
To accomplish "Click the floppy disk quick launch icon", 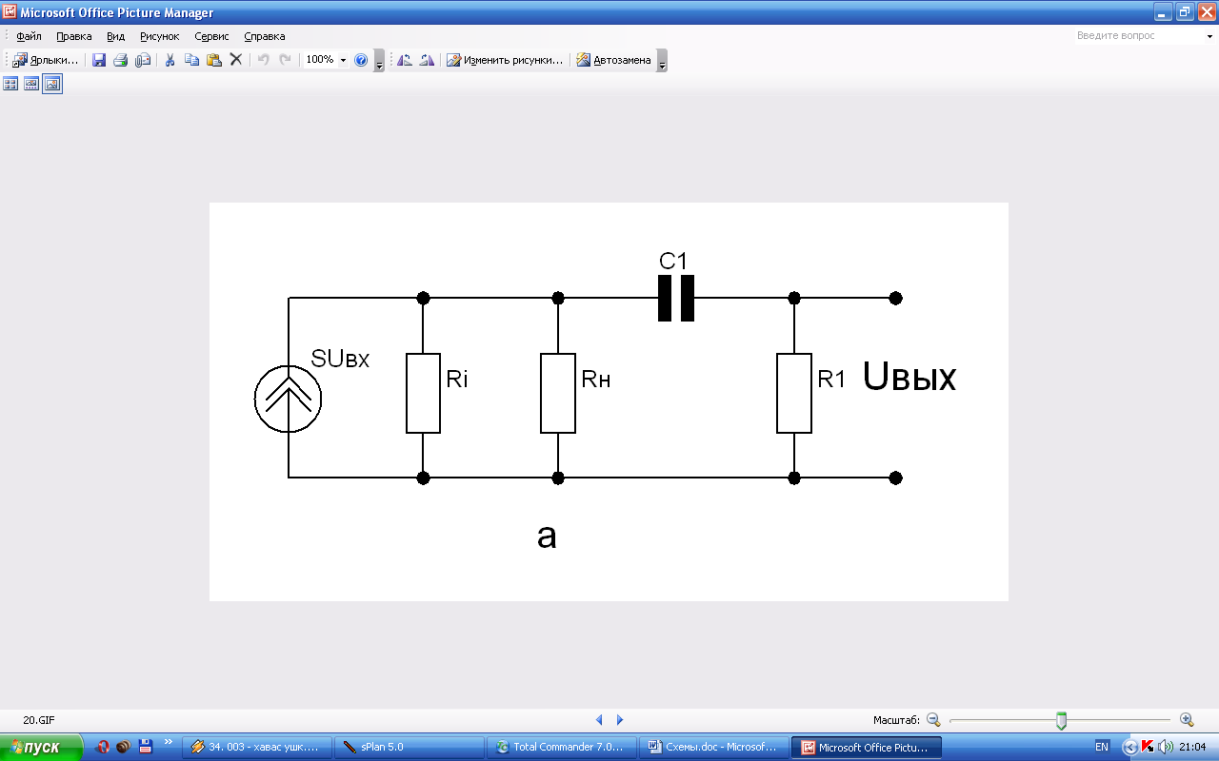I will (146, 747).
